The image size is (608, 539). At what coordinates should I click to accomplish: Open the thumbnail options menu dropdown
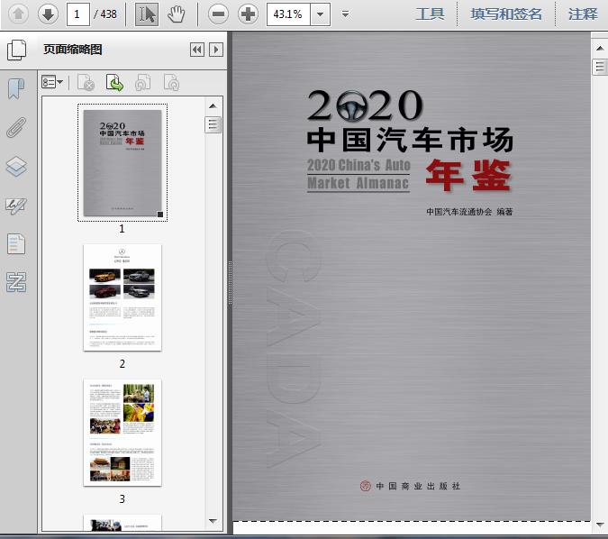52,82
